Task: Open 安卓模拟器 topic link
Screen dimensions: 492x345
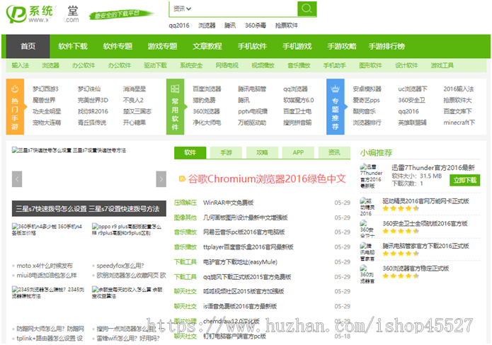Action: [367, 89]
